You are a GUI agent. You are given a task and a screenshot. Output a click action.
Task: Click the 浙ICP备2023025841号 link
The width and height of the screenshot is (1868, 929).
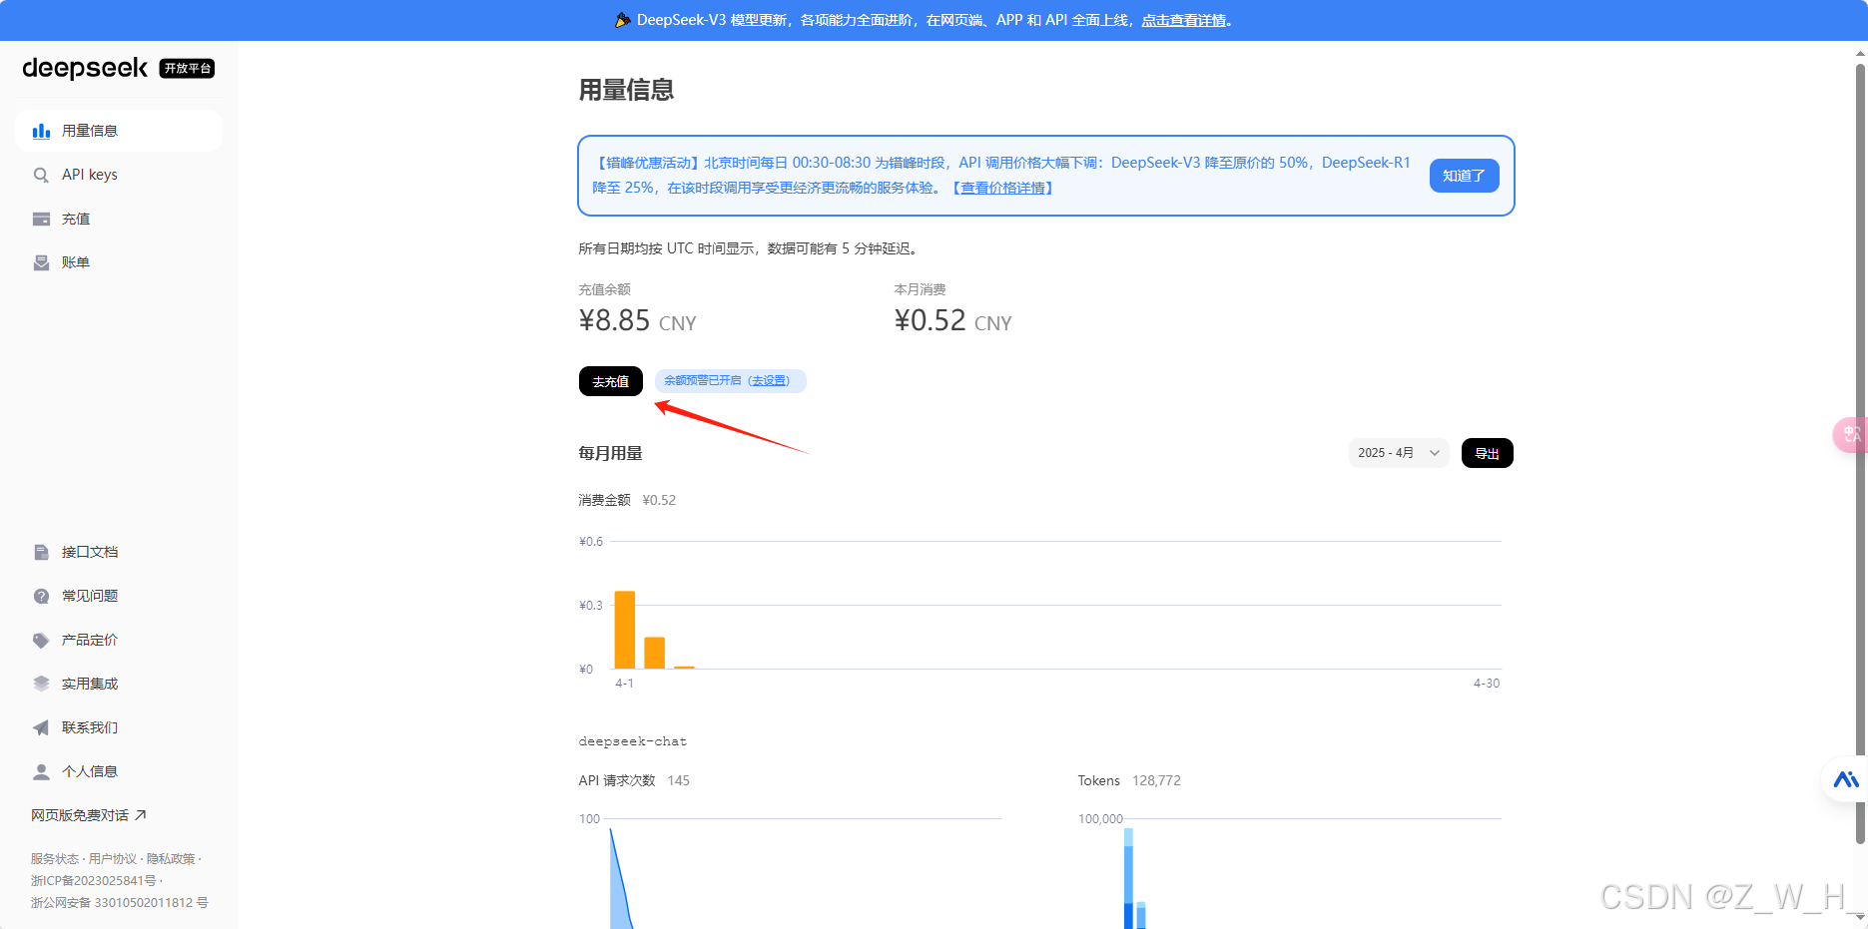[x=94, y=881]
